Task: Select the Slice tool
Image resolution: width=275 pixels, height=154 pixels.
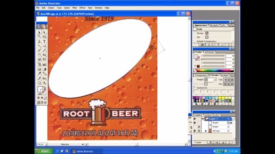Action: coord(40,78)
